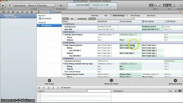Collapse the Code Signing section
The height and width of the screenshot is (103, 183).
click(x=63, y=43)
